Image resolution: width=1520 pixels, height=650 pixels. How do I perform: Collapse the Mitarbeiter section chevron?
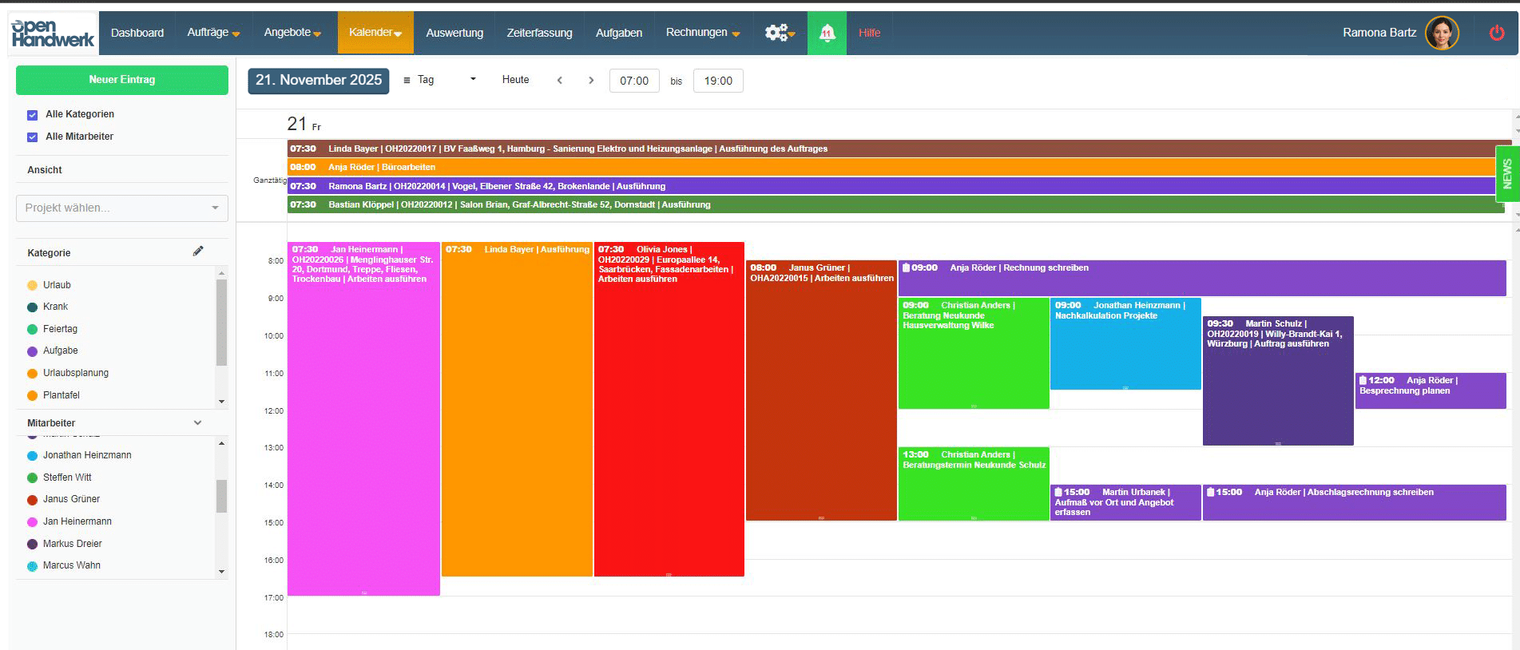198,422
